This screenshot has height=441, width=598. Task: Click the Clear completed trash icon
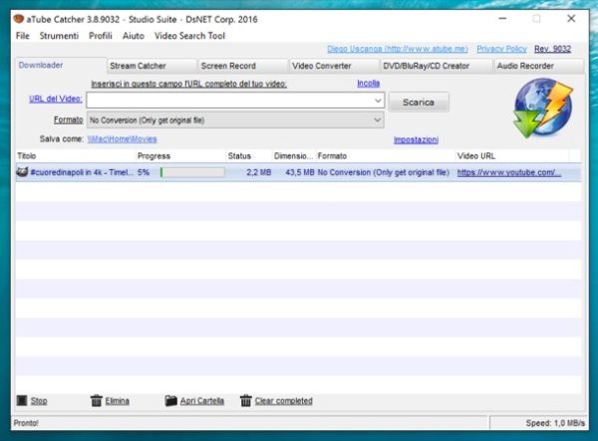point(245,401)
